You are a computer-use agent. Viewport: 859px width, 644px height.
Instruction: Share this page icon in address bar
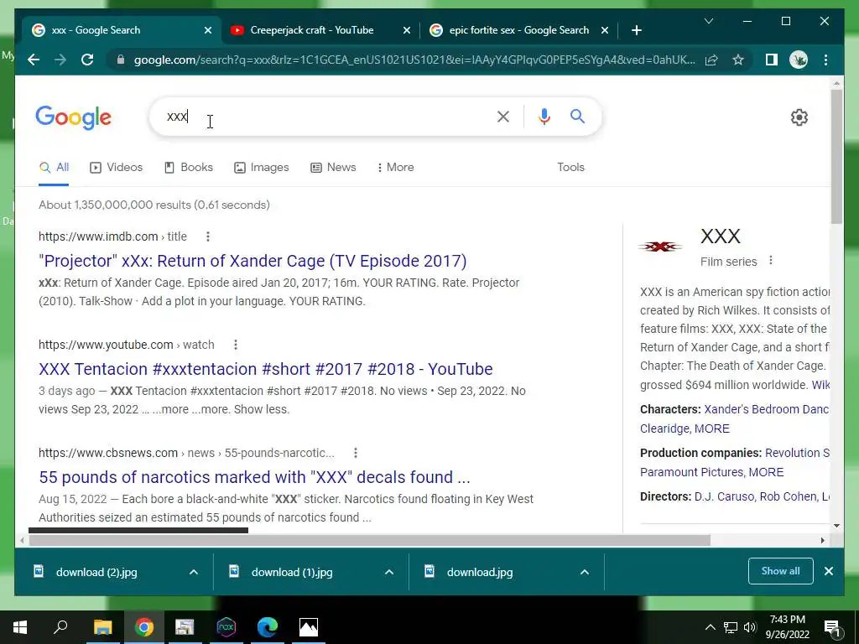coord(711,60)
